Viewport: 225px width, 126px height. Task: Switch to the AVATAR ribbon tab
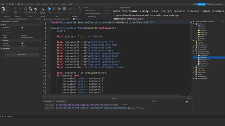tap(45, 4)
